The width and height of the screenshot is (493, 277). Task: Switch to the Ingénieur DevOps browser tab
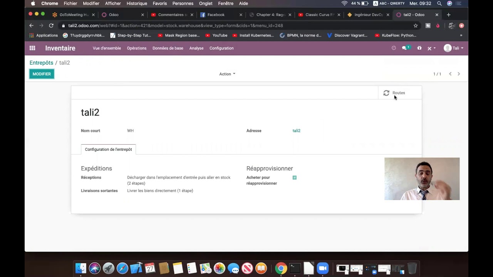tap(368, 15)
